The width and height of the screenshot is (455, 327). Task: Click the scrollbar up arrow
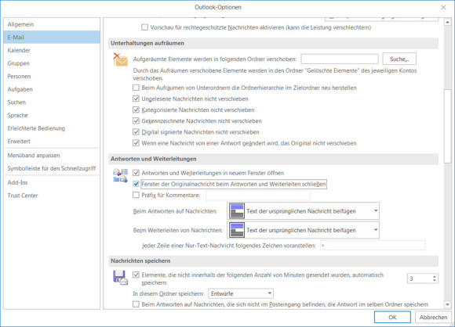447,23
